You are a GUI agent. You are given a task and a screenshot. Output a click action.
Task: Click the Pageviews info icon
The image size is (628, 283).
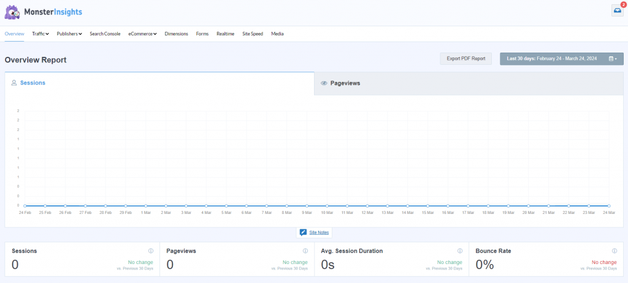click(305, 251)
